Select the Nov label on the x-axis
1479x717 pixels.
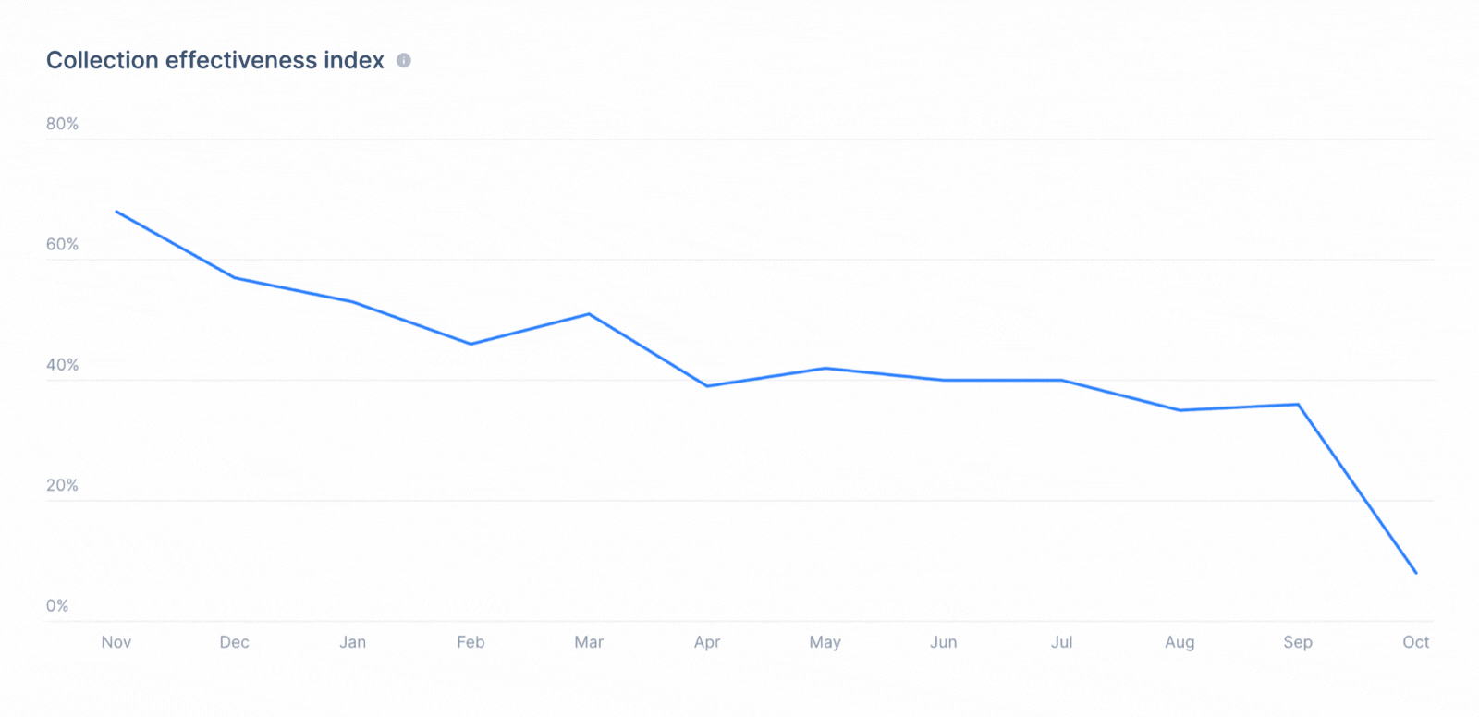[116, 642]
